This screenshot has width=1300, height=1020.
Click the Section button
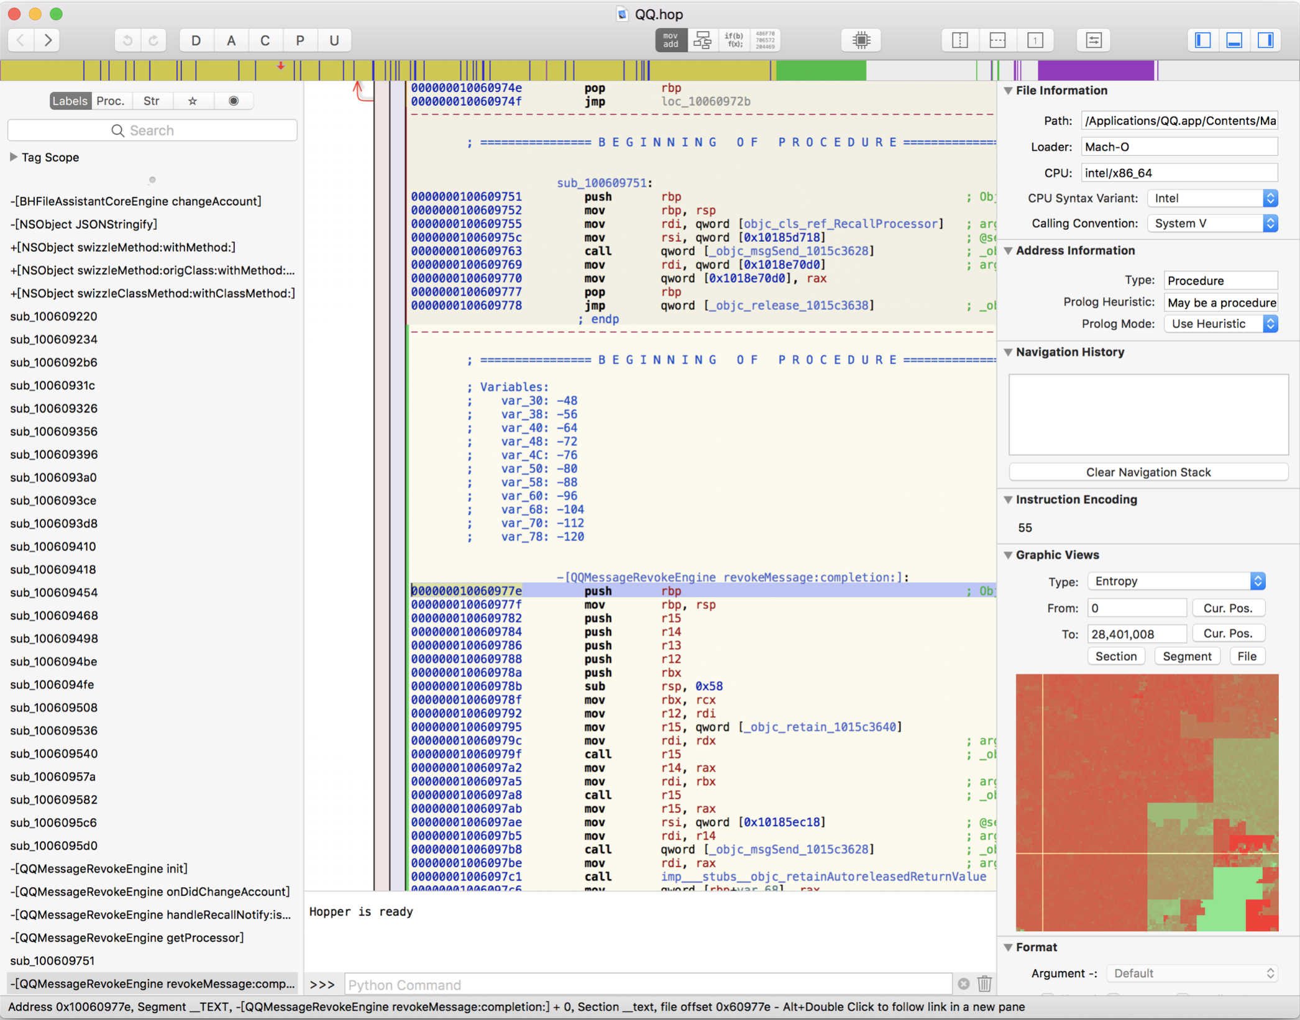coord(1115,657)
